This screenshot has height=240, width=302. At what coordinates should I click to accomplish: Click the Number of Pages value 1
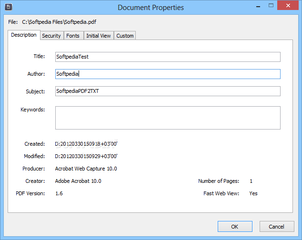tap(251, 181)
